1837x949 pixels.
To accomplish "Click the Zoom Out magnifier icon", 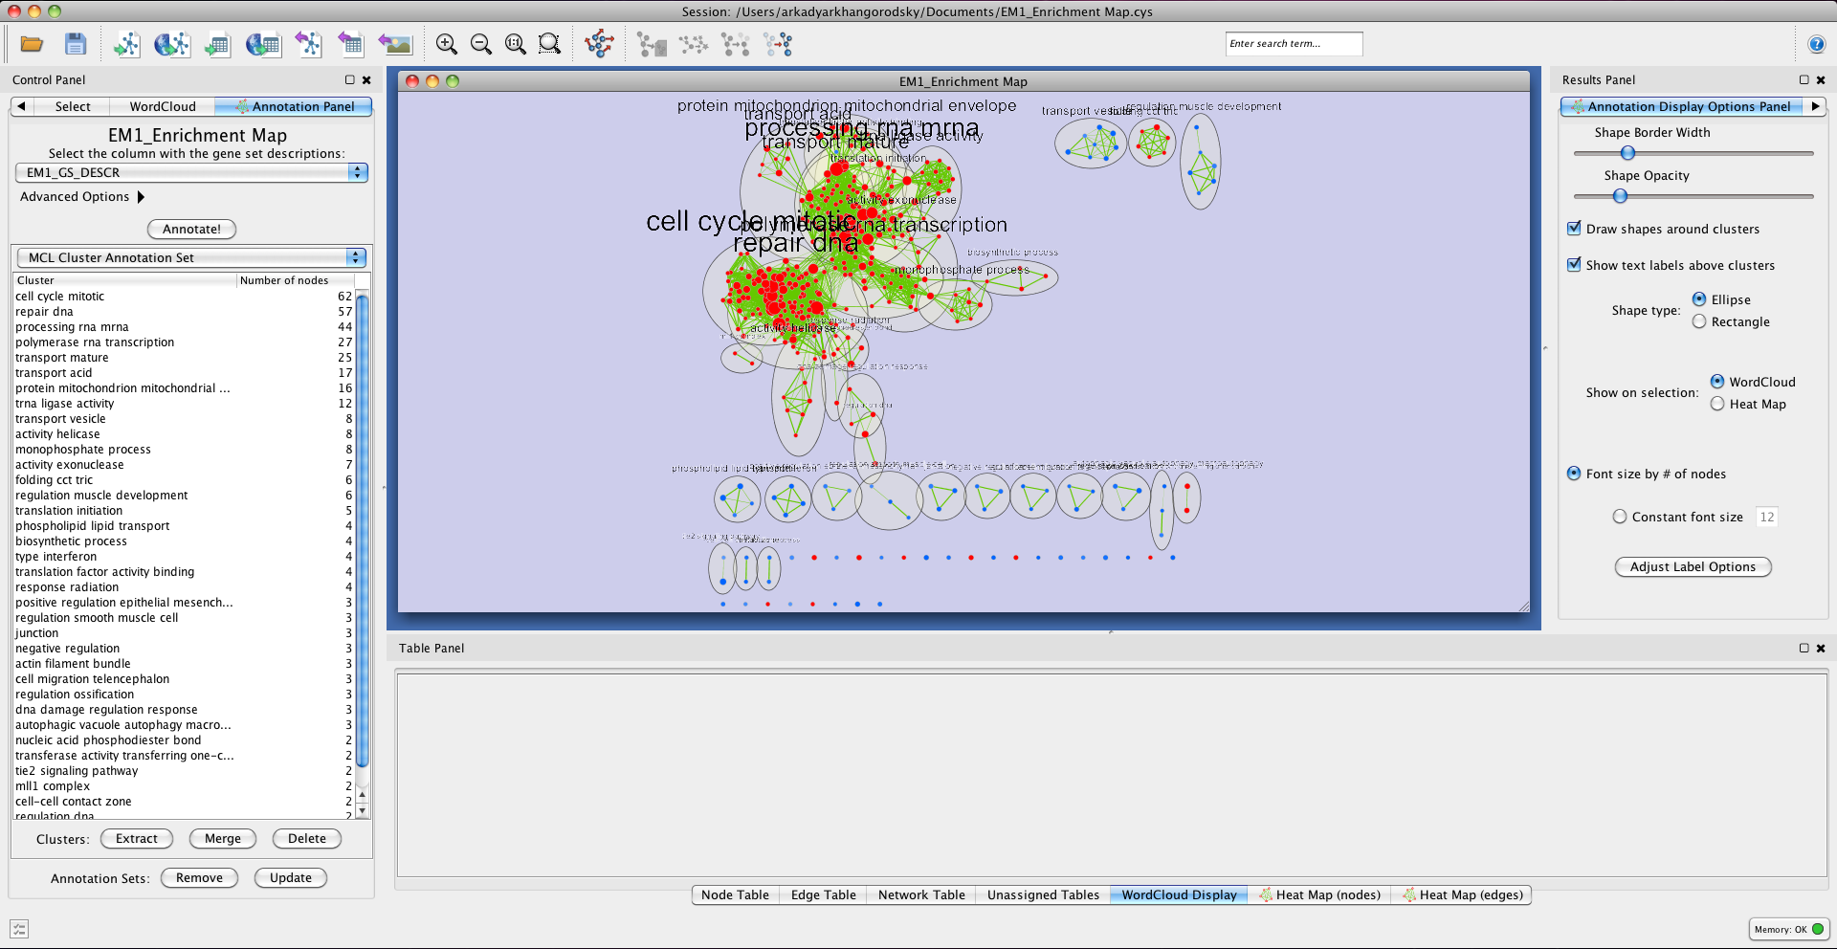I will click(481, 44).
